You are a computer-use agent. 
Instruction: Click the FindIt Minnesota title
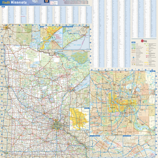click(x=14, y=2)
